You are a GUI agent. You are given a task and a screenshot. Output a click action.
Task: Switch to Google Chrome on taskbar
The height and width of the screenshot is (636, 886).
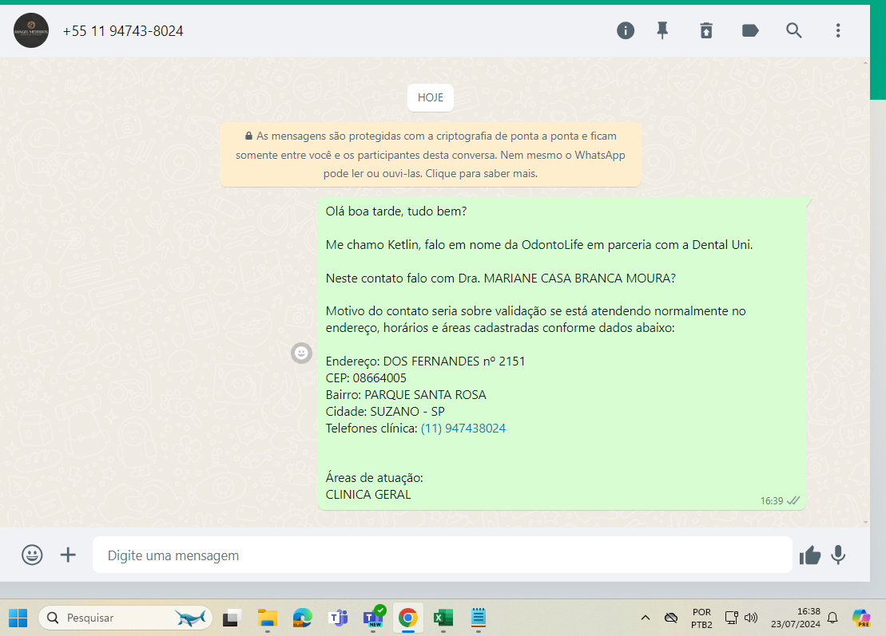(408, 618)
